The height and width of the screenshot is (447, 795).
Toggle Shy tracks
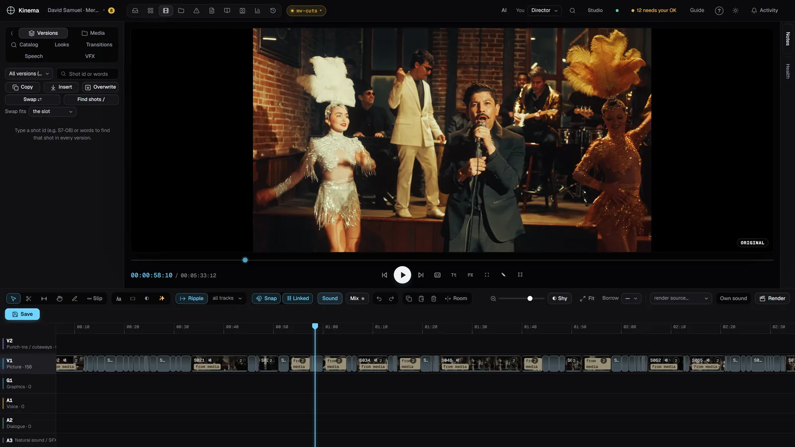click(x=559, y=298)
